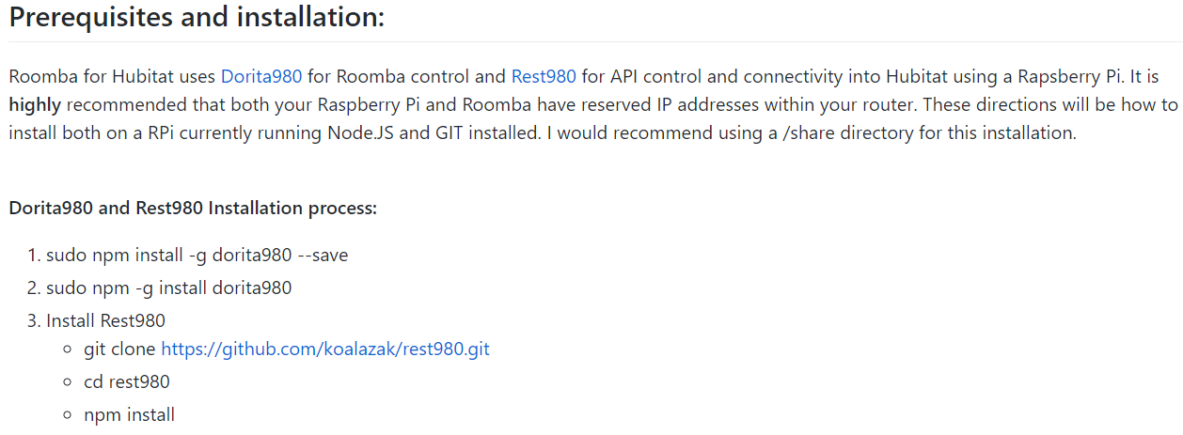1183x435 pixels.
Task: Open the Dorita980 link
Action: (x=261, y=76)
